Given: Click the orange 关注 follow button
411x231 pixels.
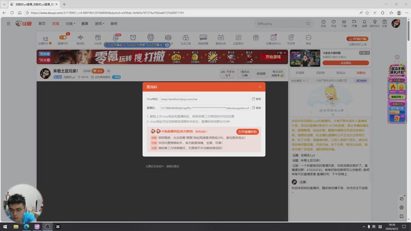Looking at the screenshot, I should point(98,71).
